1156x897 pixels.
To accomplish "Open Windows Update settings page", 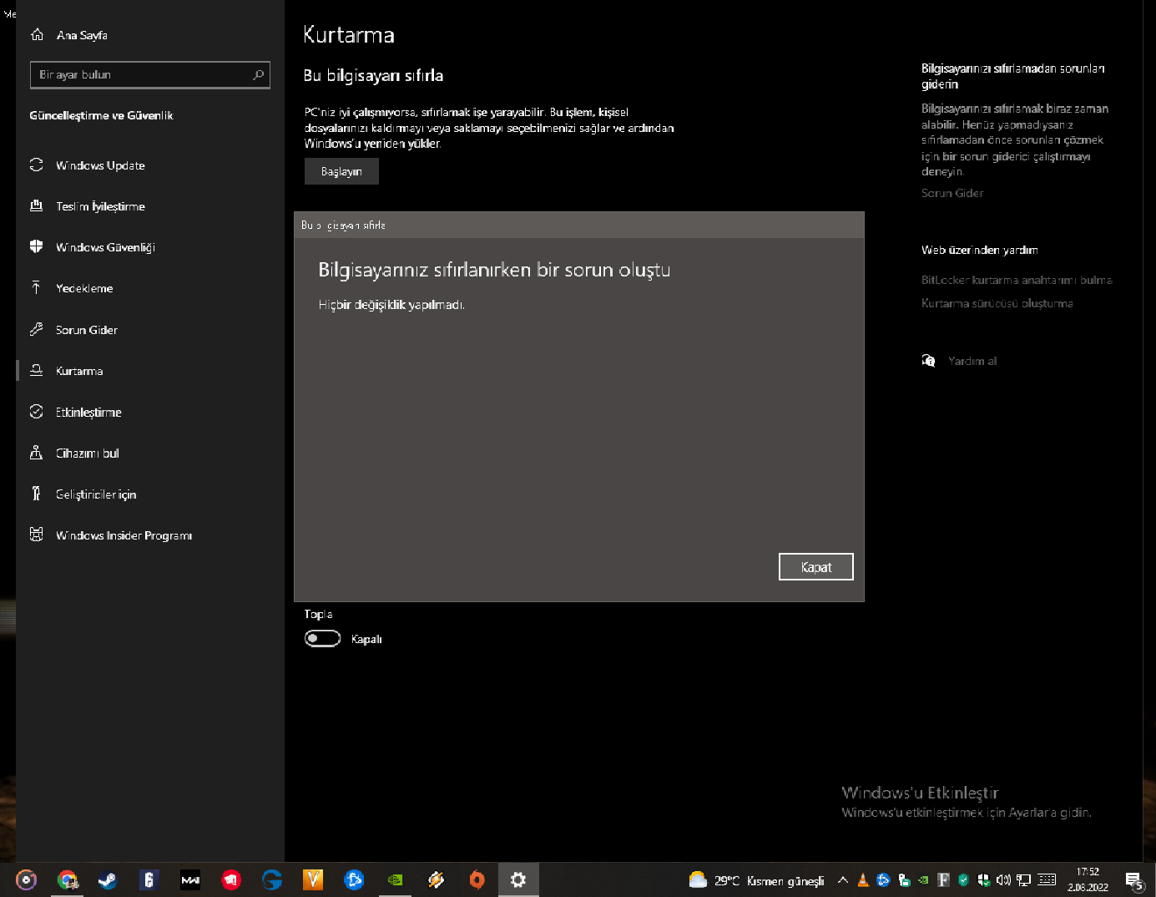I will point(149,165).
